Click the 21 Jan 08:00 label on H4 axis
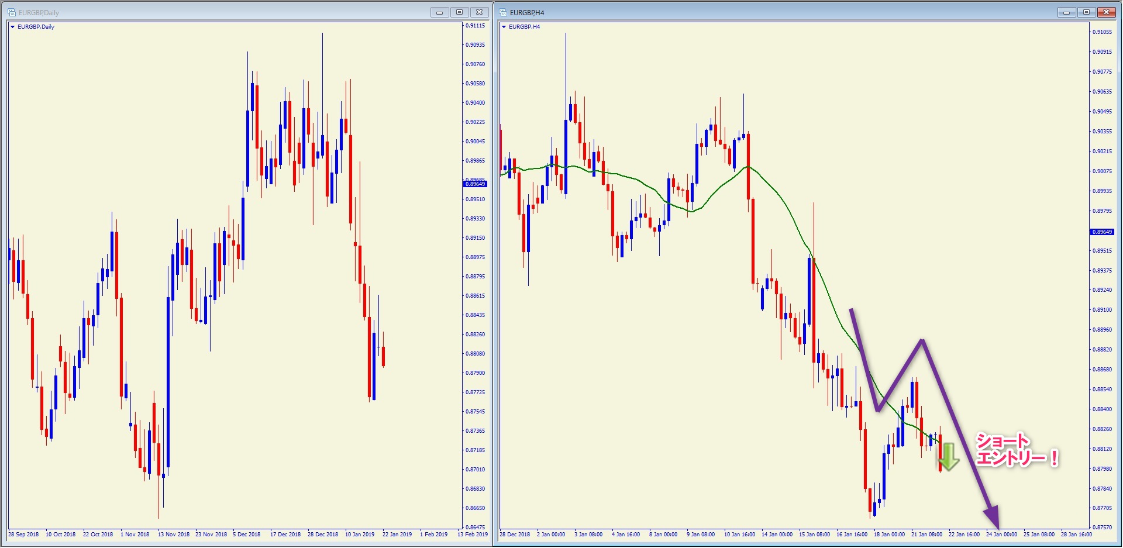The width and height of the screenshot is (1123, 548). (x=926, y=535)
